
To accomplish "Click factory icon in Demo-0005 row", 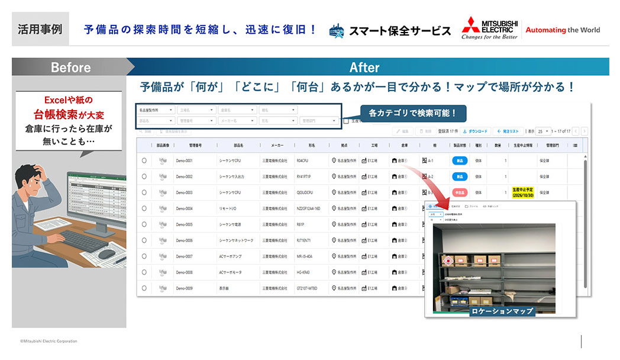I will (x=364, y=224).
